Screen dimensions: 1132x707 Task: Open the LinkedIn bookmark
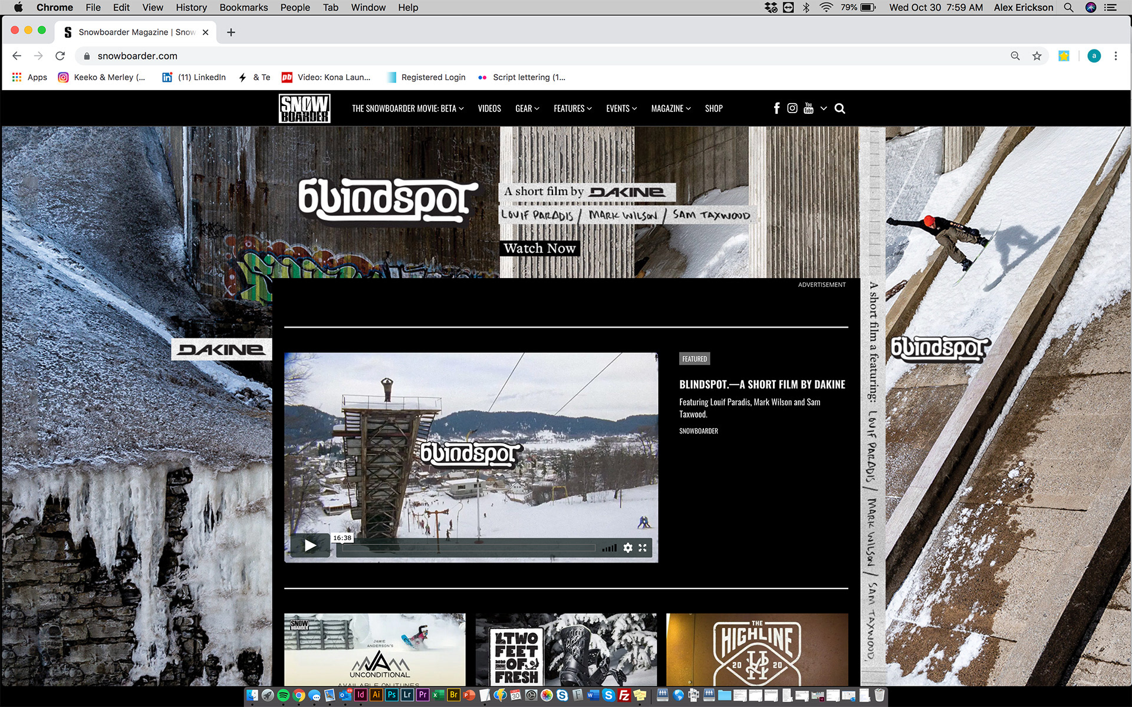194,77
